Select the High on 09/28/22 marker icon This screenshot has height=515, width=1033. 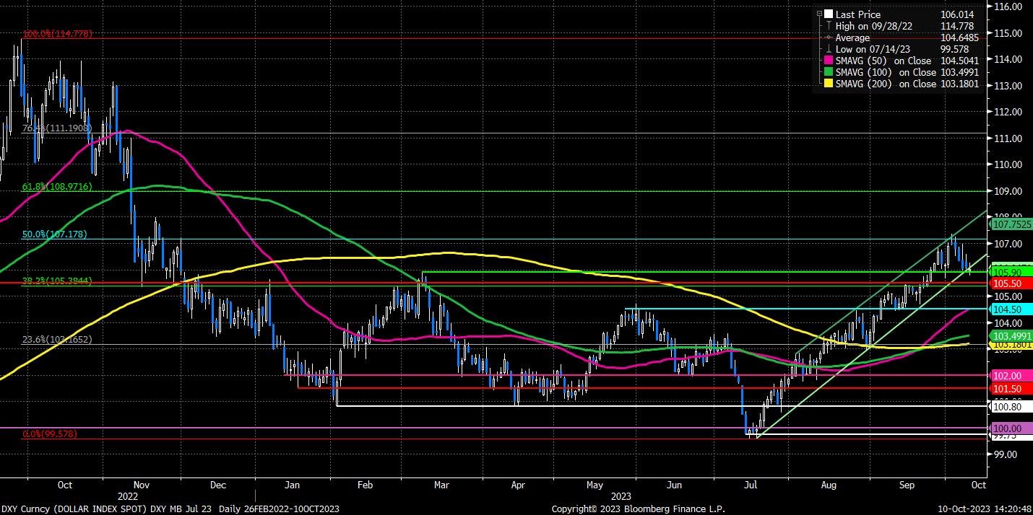(x=829, y=25)
